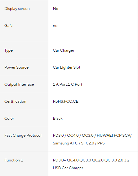Click the Fast Charge Protocol label

(x=23, y=135)
